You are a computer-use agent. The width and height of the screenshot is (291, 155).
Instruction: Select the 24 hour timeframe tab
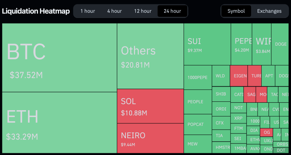tap(172, 11)
